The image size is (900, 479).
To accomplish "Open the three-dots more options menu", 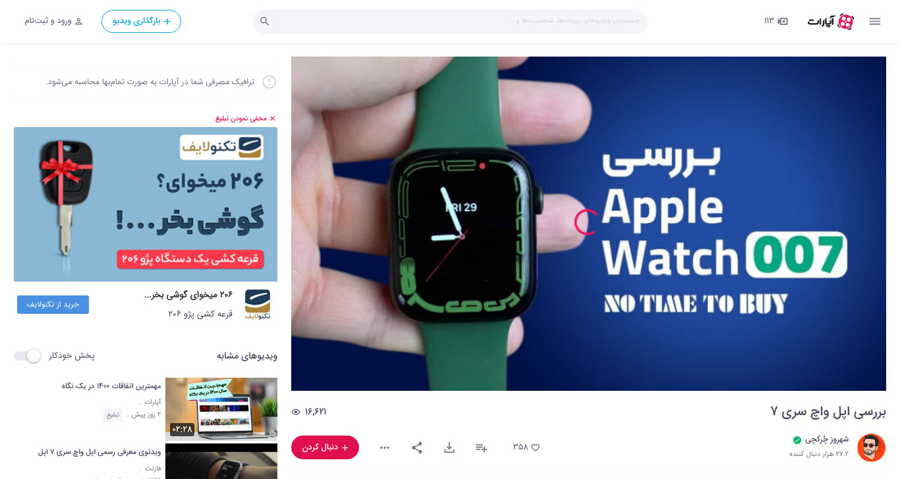I will click(x=385, y=447).
